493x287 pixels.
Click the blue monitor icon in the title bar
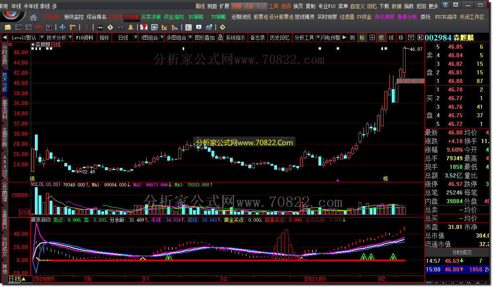point(445,4)
